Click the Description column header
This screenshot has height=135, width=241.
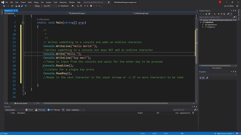[x=21, y=113]
